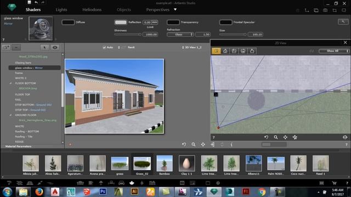Select the 2D plan view mode icon

click(216, 51)
